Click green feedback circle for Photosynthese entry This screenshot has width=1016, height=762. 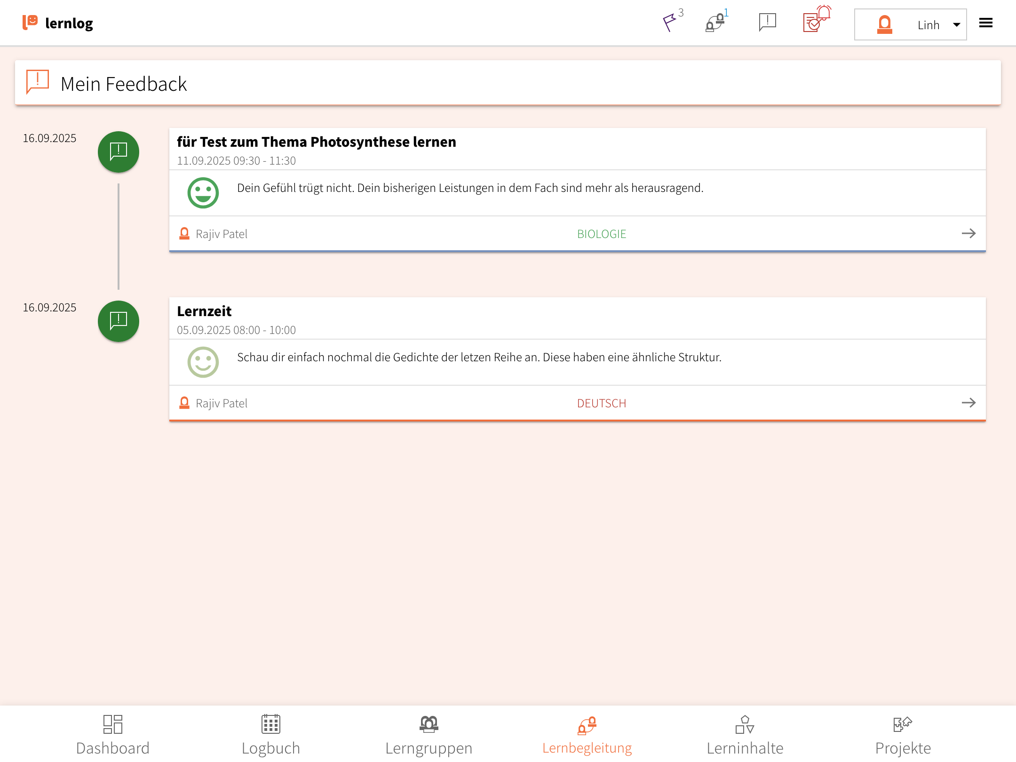(119, 152)
